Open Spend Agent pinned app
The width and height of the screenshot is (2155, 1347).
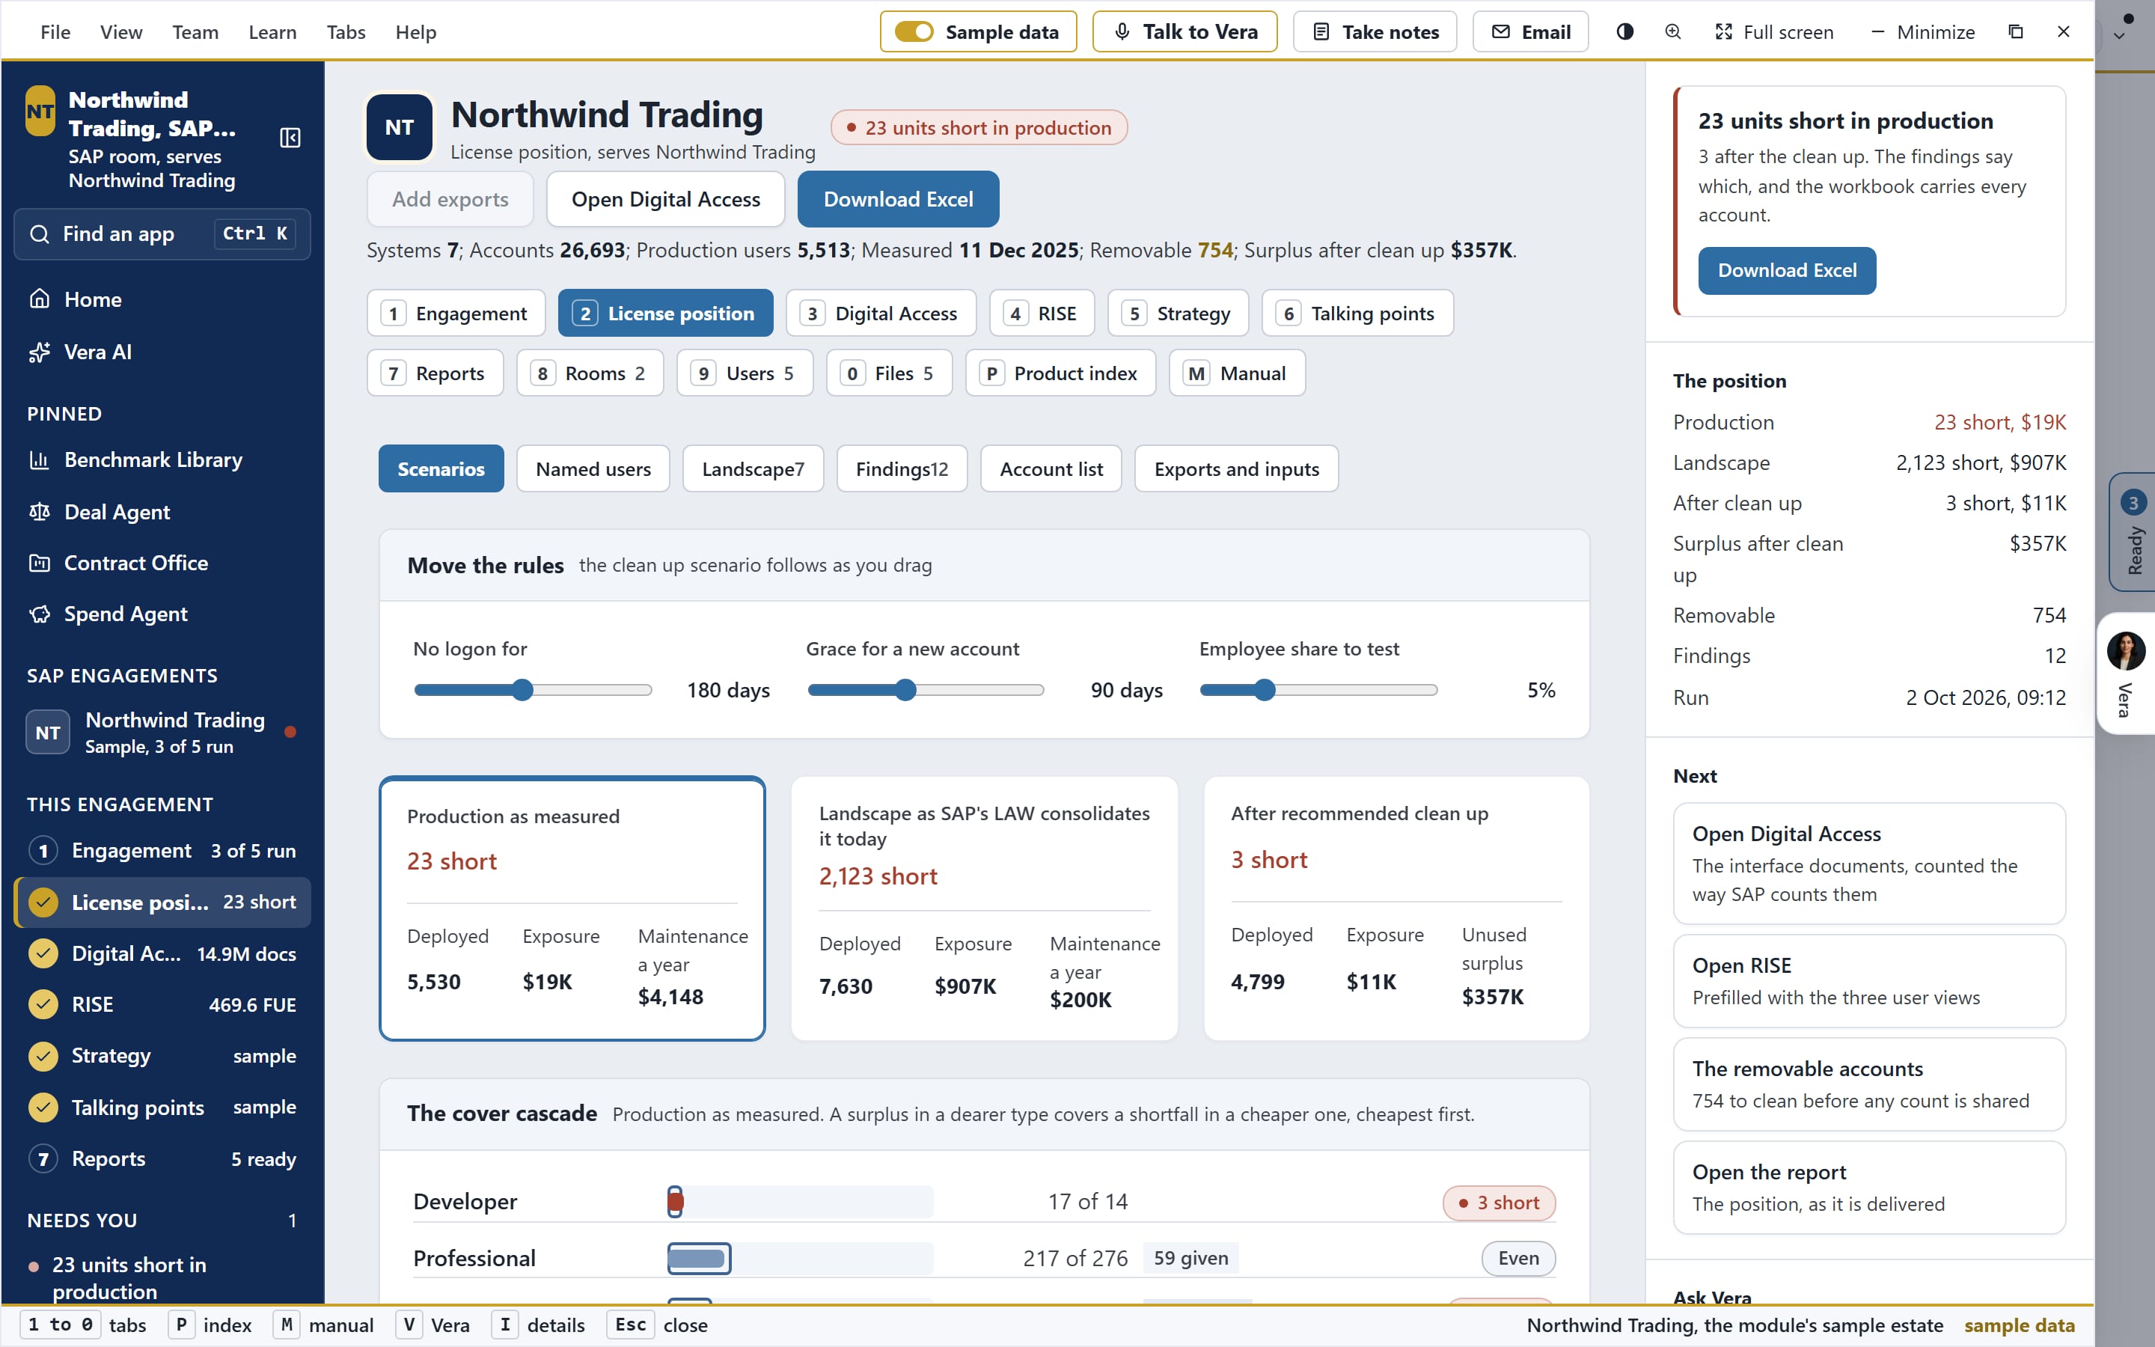click(x=162, y=614)
